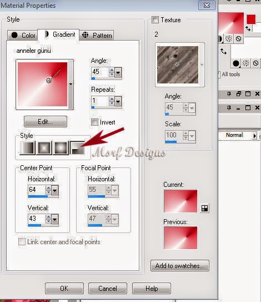This screenshot has width=261, height=302.
Task: Click the OK button
Action: tap(64, 288)
